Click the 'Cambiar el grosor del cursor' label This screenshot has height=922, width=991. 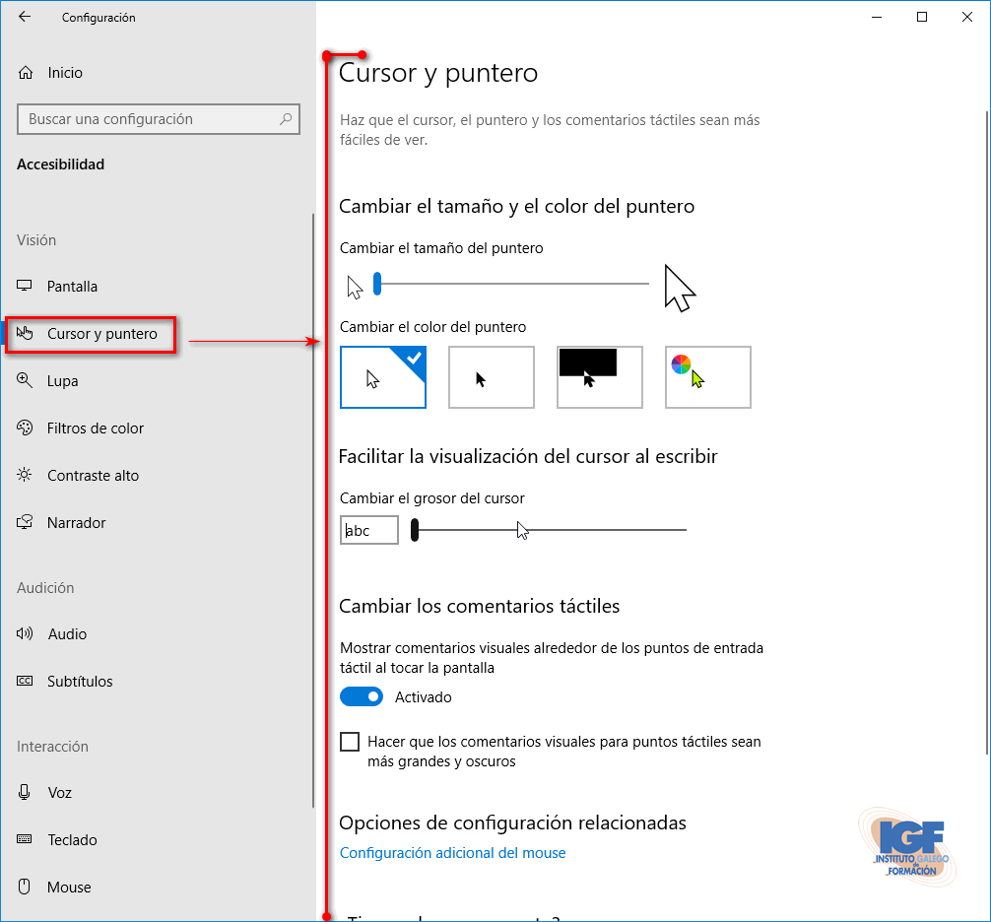pyautogui.click(x=432, y=498)
